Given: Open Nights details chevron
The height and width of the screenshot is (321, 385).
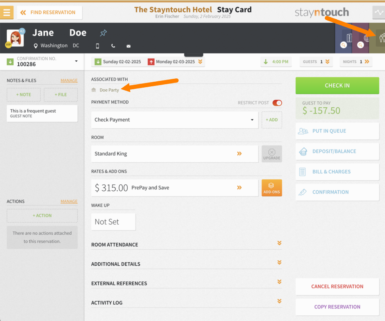Looking at the screenshot, I should point(367,62).
